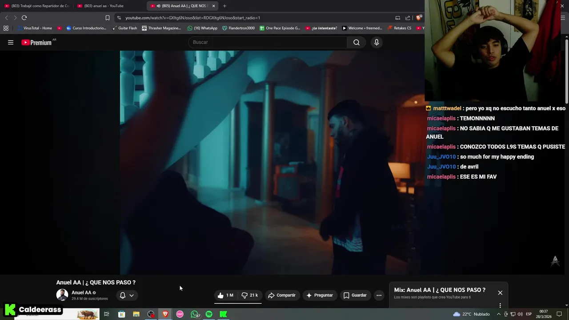Like the video with the thumbs up
Image resolution: width=569 pixels, height=320 pixels.
click(x=226, y=295)
